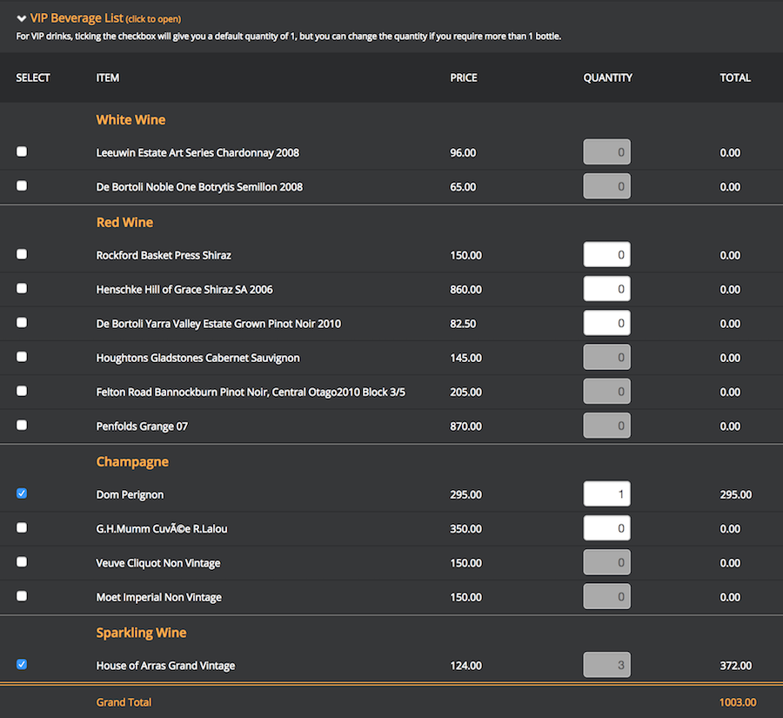This screenshot has height=718, width=783.
Task: Click the SELECT column header
Action: pyautogui.click(x=33, y=78)
